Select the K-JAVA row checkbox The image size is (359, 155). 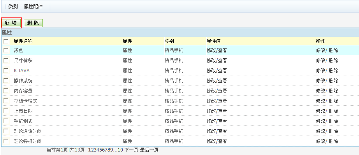coord(6,70)
